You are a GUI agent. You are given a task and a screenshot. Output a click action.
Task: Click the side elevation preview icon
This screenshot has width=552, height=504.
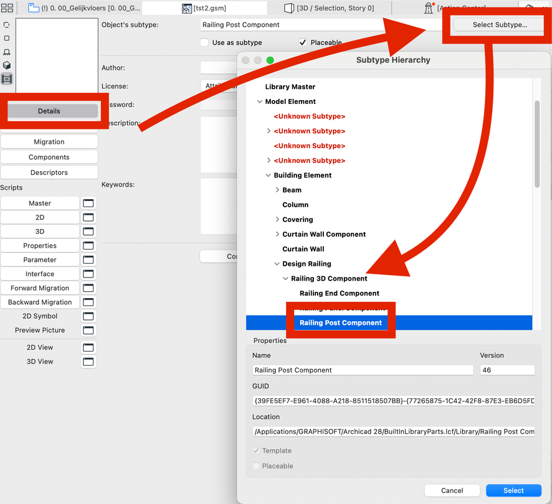click(x=7, y=52)
